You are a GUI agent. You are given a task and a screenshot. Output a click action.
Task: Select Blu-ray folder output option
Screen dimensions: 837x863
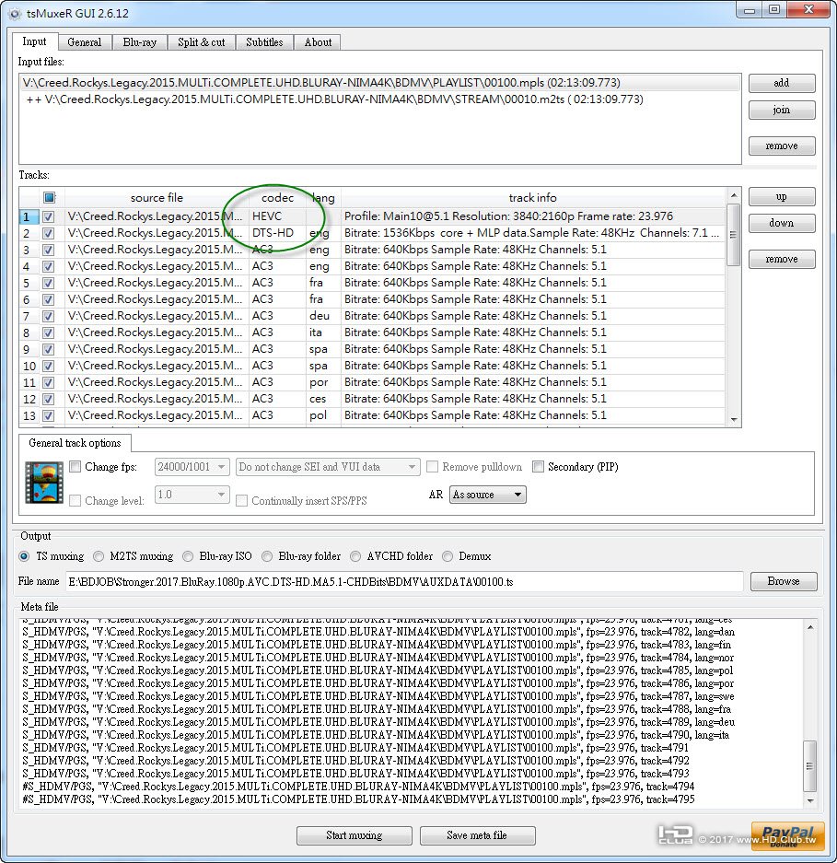[267, 556]
